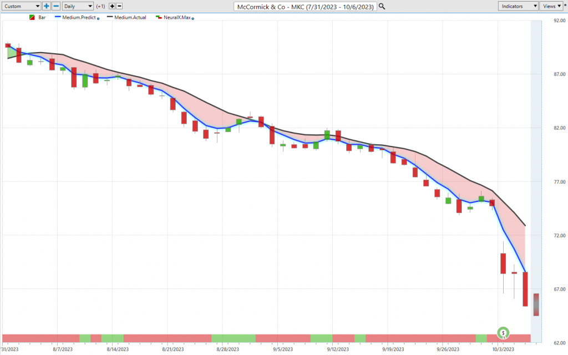This screenshot has width=568, height=355.
Task: Click the 67.00 price axis label
Action: point(559,289)
